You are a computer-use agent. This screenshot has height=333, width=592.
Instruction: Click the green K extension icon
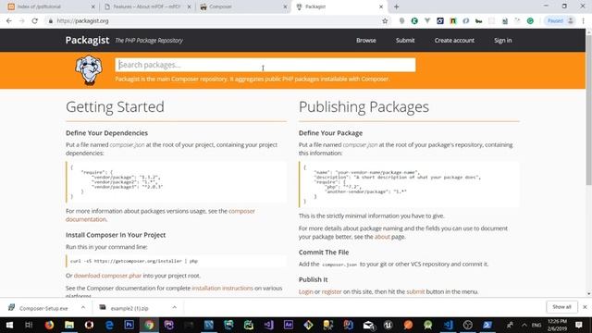pyautogui.click(x=414, y=21)
